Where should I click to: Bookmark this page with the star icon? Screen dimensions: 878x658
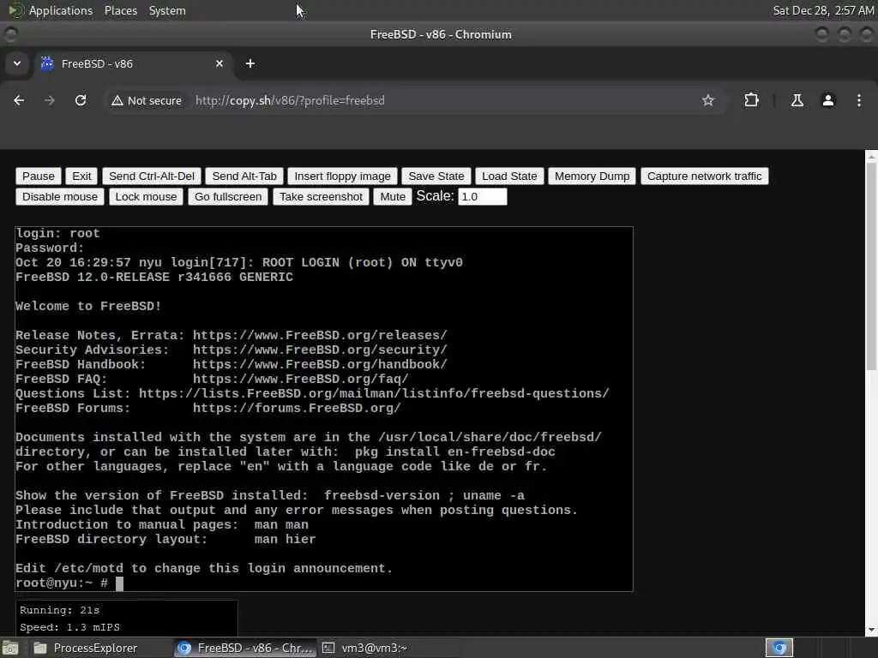(708, 101)
